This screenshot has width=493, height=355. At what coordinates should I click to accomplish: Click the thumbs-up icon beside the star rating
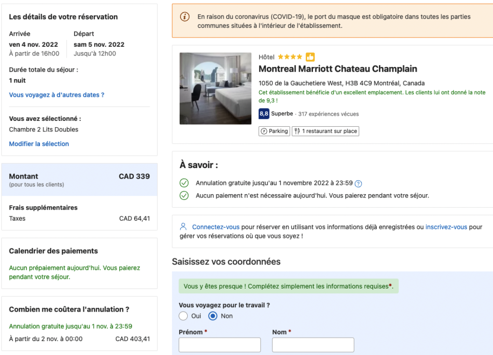coord(310,56)
